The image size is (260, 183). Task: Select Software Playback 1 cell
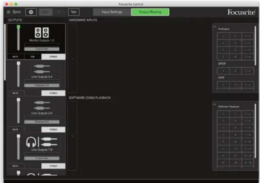pos(223,114)
